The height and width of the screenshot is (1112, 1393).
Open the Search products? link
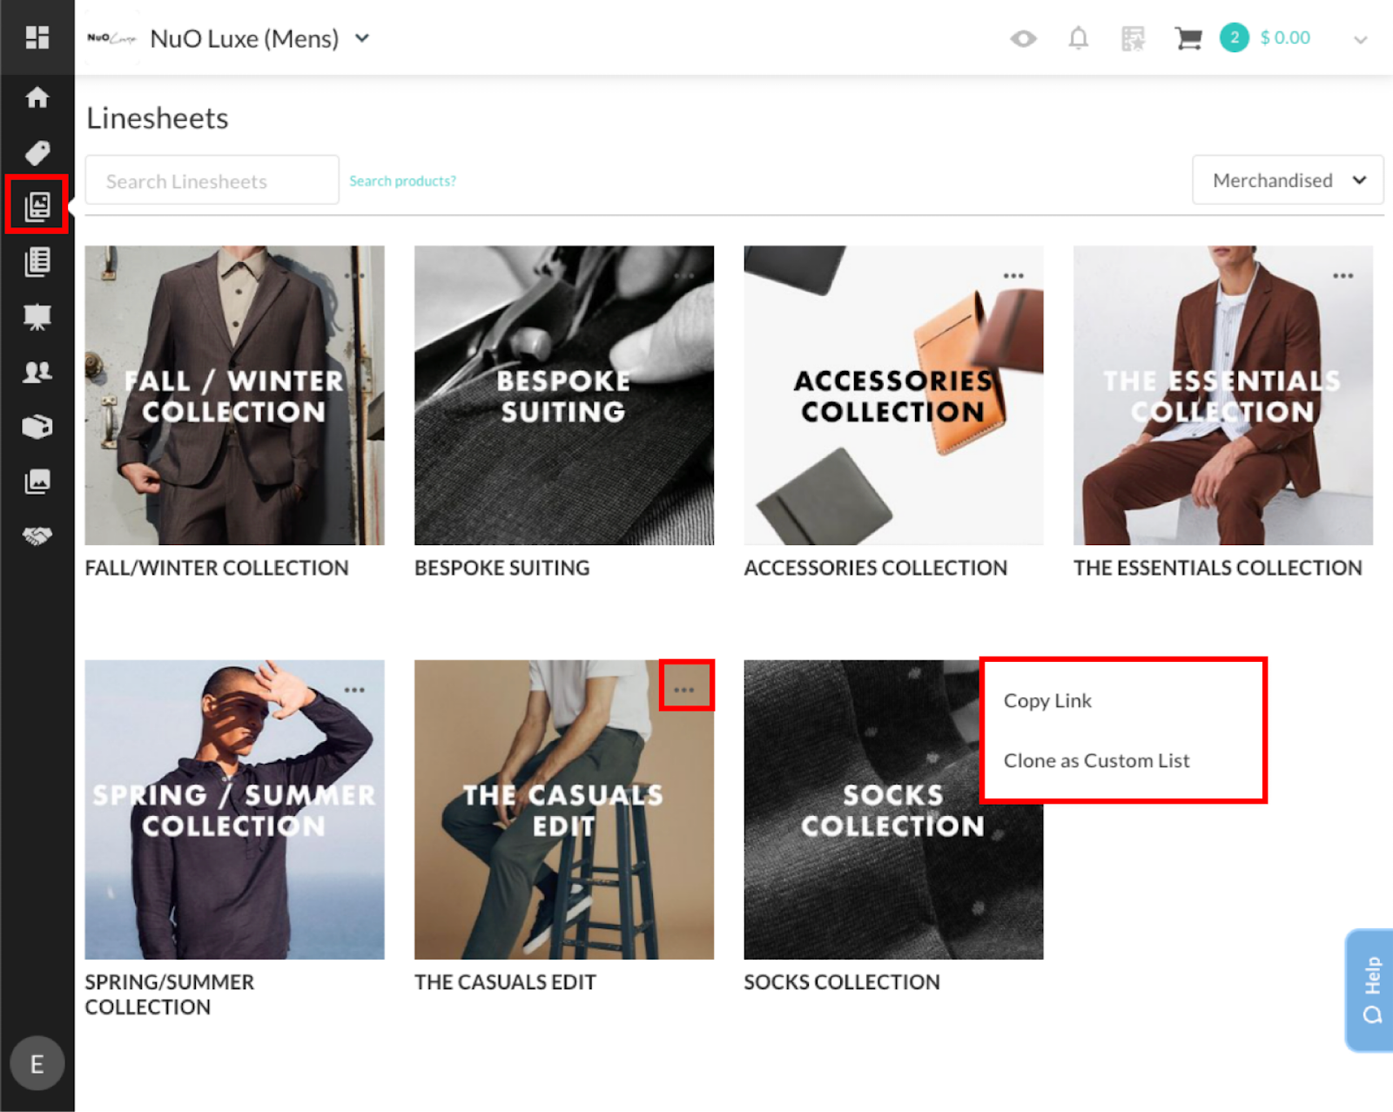click(x=402, y=180)
